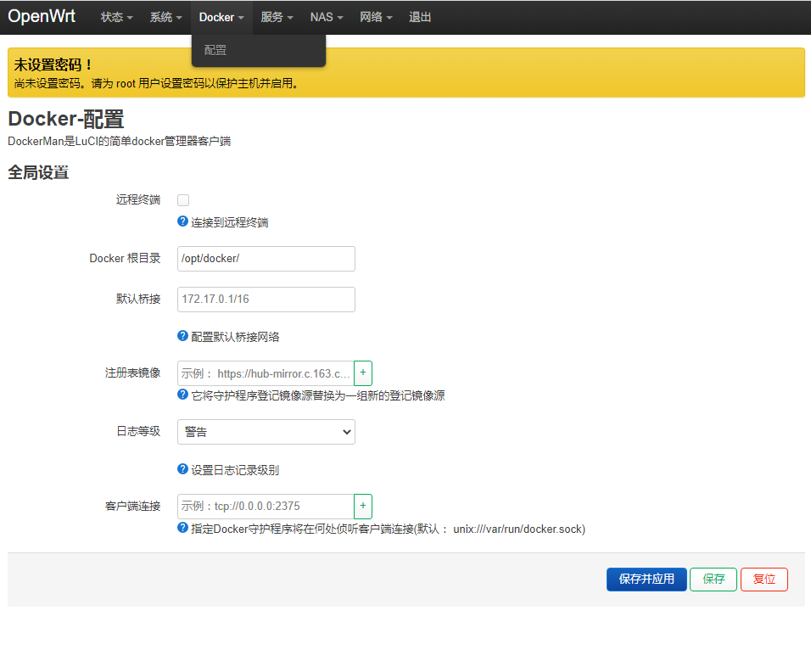
Task: Click 退出 to log out
Action: [420, 17]
